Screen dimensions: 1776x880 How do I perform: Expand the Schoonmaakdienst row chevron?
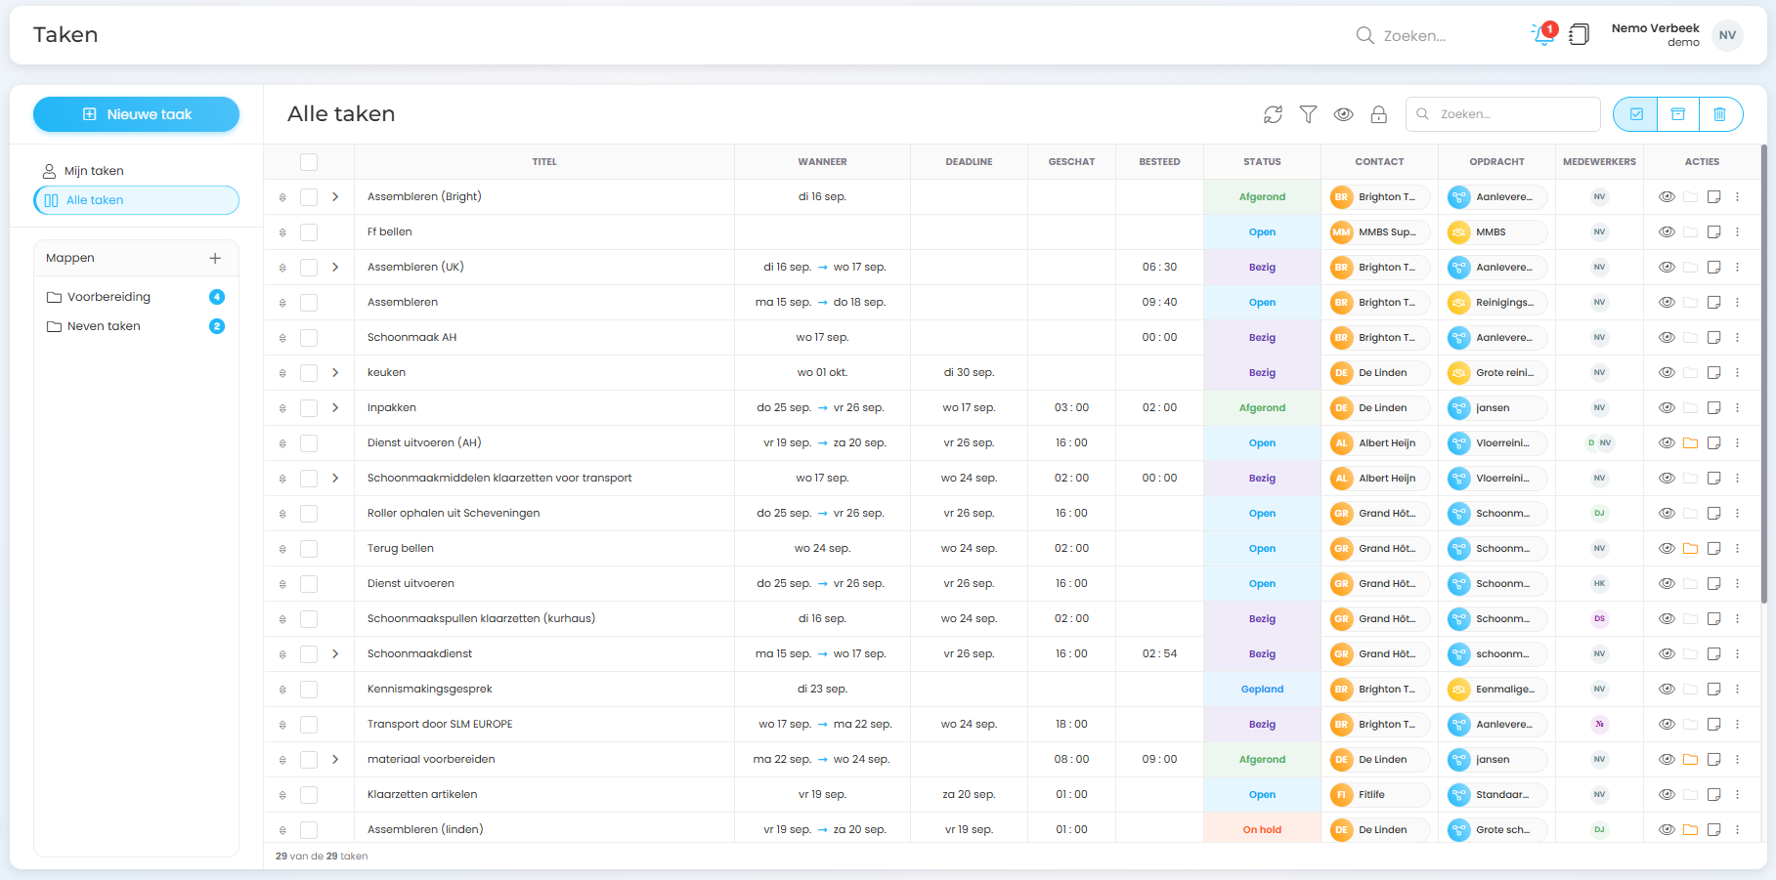(335, 654)
